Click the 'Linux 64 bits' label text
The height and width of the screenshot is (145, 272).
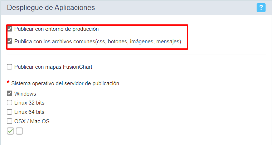[29, 112]
